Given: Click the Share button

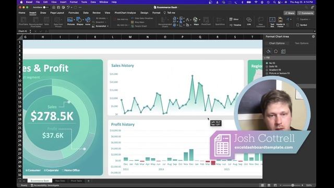Looking at the screenshot, I should point(290,13).
